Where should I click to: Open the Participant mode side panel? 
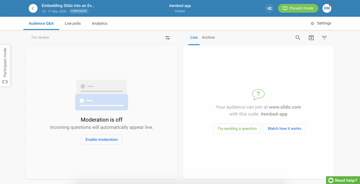(5, 66)
